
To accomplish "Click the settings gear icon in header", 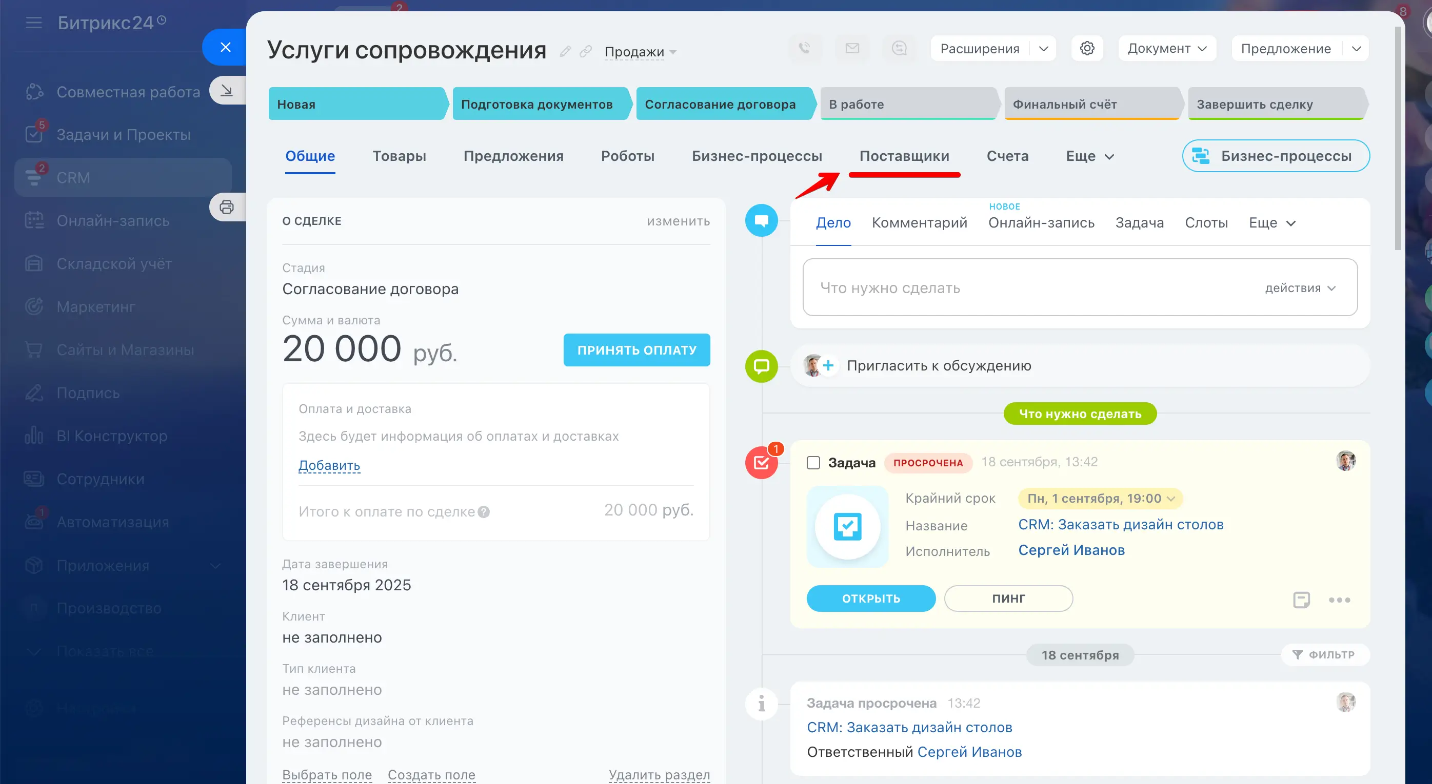I will coord(1087,48).
